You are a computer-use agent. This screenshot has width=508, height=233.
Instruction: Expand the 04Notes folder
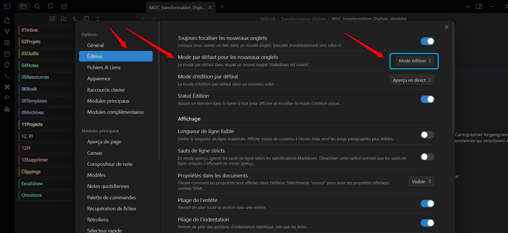click(x=47, y=65)
